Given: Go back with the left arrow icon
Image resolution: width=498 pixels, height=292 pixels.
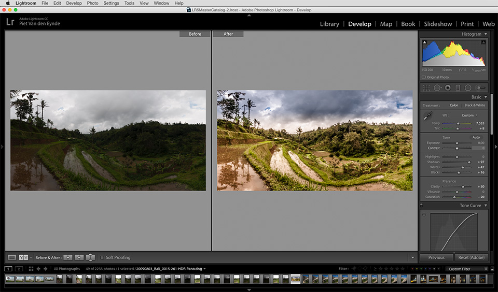Looking at the screenshot, I should (38, 269).
